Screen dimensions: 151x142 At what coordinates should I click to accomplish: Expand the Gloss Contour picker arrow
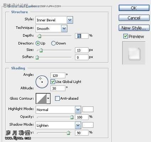click(x=48, y=99)
